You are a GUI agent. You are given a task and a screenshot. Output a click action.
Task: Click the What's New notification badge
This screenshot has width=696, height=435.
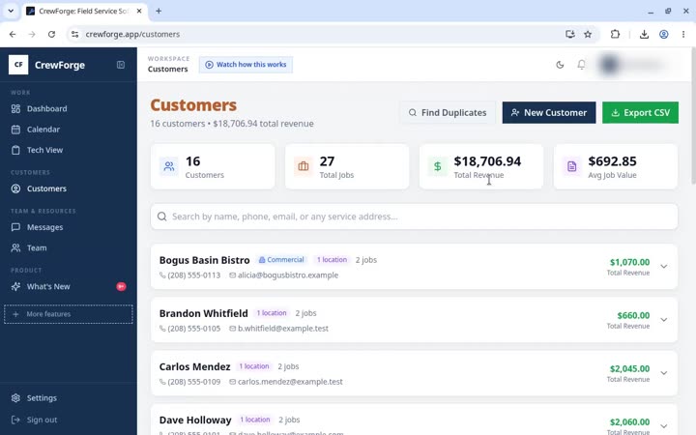point(121,287)
